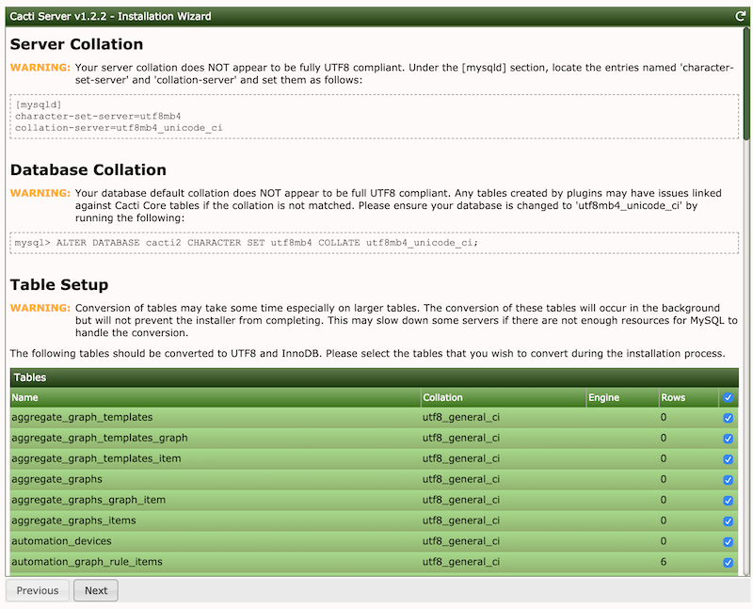The image size is (753, 609).
Task: Toggle the aggregate_graphs row checkbox
Action: pos(728,480)
